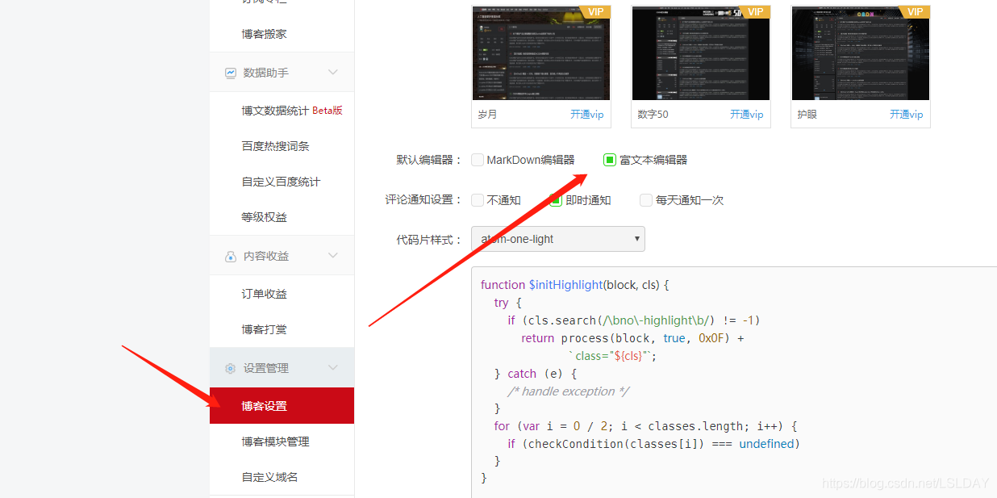Click the return process(block, true, 0x0F) line
This screenshot has width=997, height=498.
632,338
